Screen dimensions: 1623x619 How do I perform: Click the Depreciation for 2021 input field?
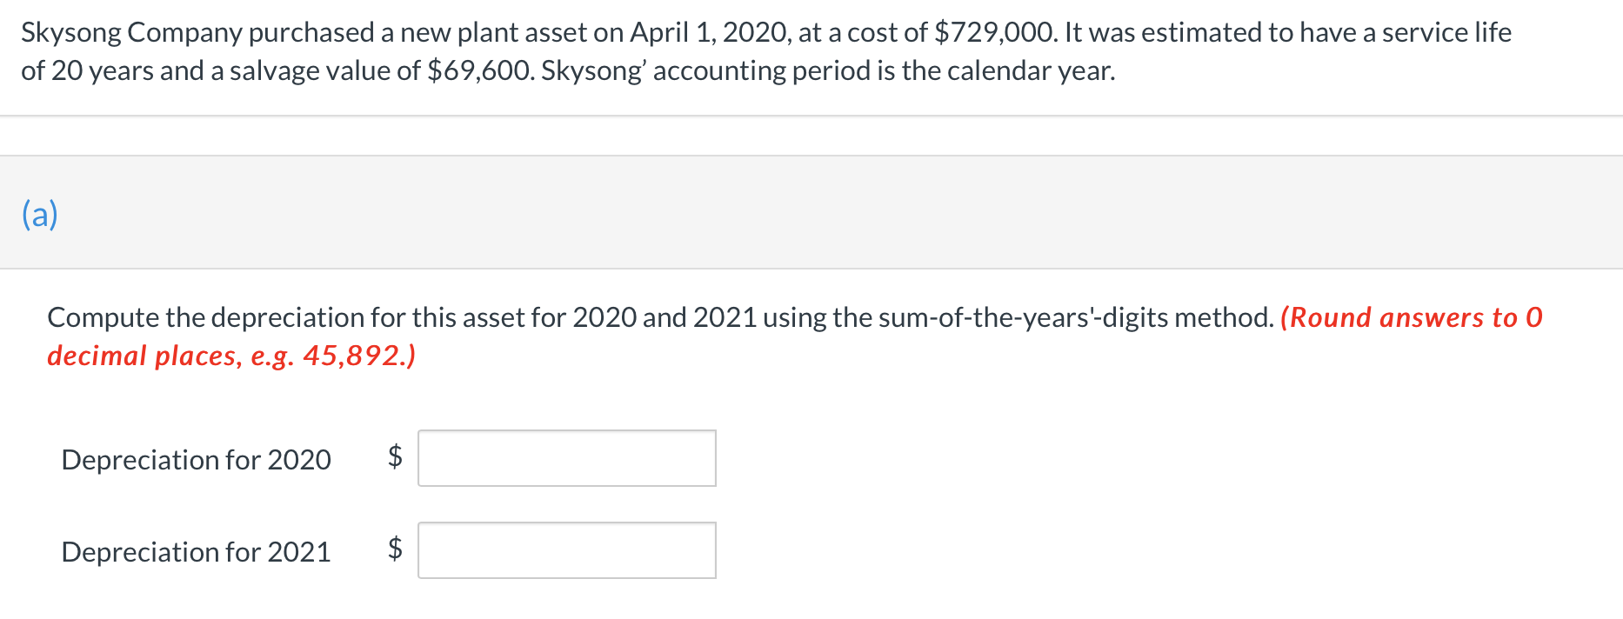[566, 550]
